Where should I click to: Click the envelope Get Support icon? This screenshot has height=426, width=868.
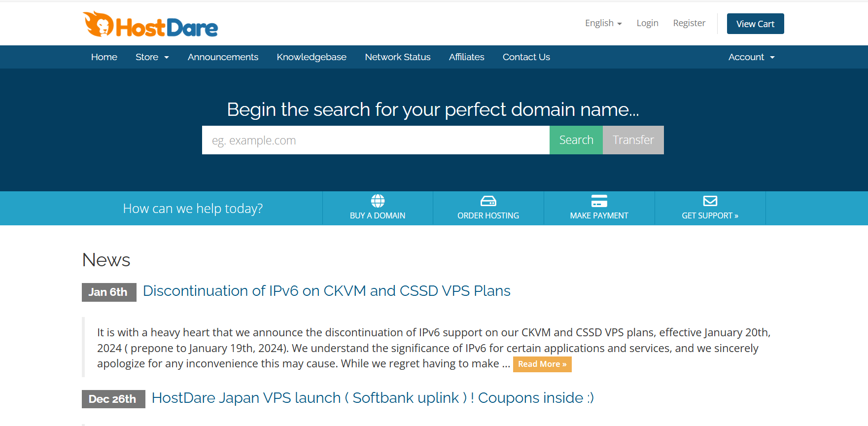(x=710, y=201)
